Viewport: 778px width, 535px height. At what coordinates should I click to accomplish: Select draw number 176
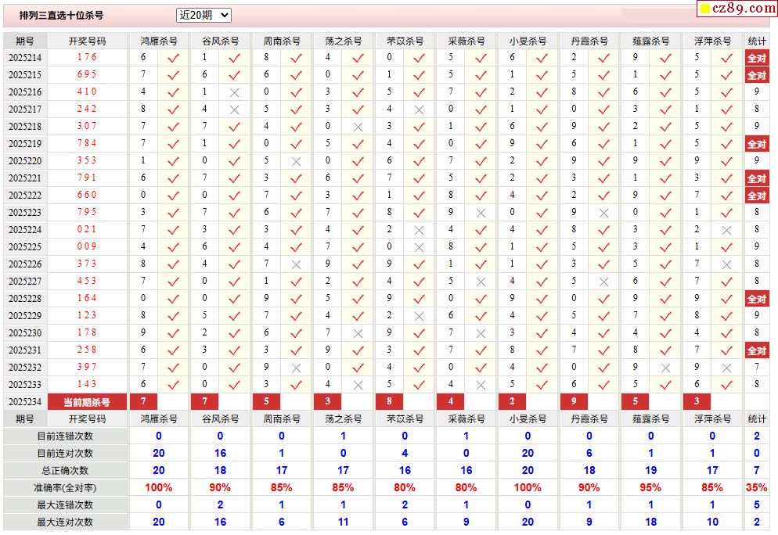[x=87, y=57]
